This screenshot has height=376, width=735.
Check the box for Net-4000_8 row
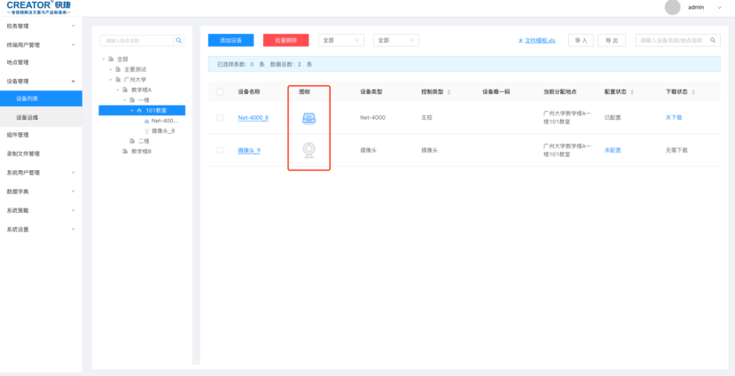point(220,118)
